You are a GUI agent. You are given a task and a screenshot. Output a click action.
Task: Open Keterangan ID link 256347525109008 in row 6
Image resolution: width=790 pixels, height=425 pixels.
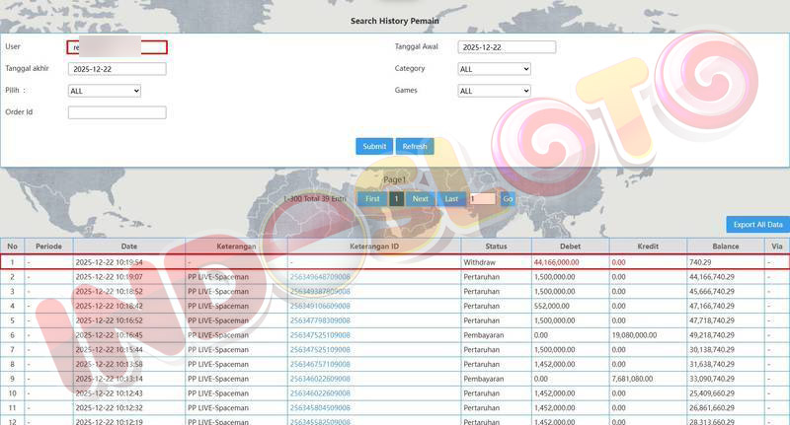tap(319, 335)
